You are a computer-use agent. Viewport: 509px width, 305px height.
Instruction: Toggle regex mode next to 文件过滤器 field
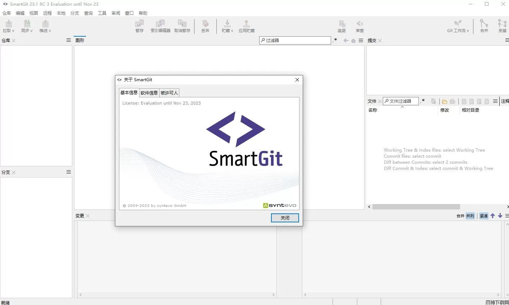(x=423, y=101)
